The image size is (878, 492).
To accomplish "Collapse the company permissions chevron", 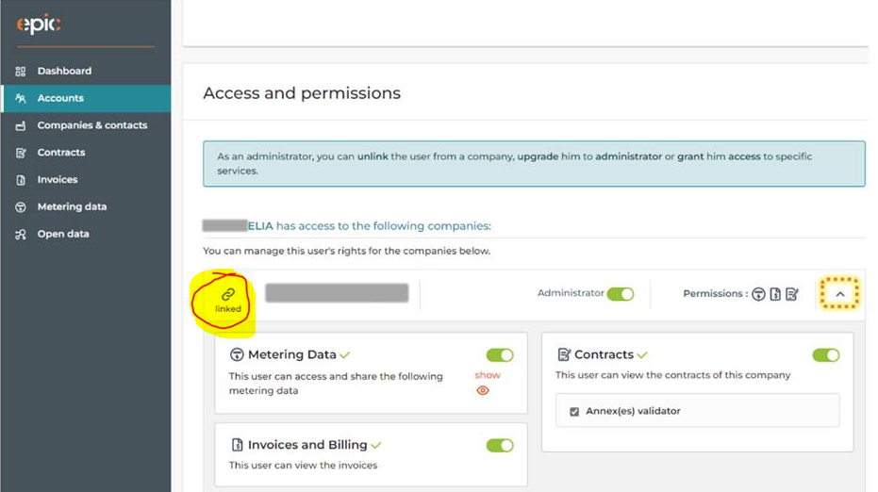I will pos(840,294).
